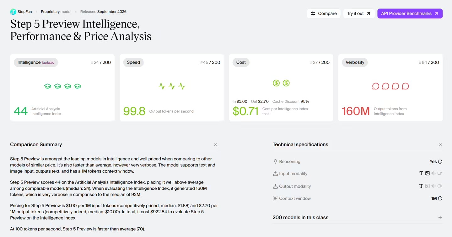Select the Speed card label

pos(133,62)
